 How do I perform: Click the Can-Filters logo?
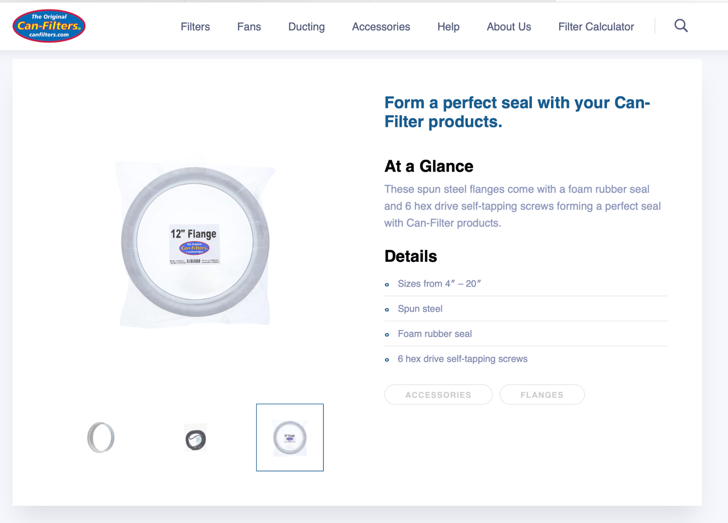(x=49, y=26)
